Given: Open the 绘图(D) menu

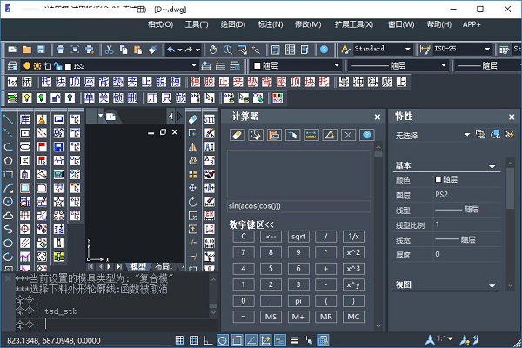Looking at the screenshot, I should click(x=232, y=24).
